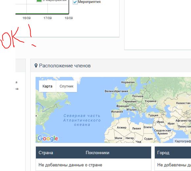Click the Город column header

tap(163, 153)
